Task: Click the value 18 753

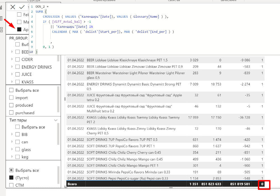Action: (216, 84)
